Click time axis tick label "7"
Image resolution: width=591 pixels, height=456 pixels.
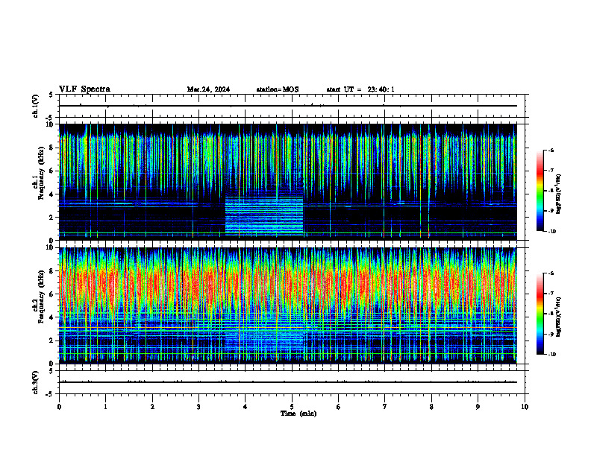point(385,407)
